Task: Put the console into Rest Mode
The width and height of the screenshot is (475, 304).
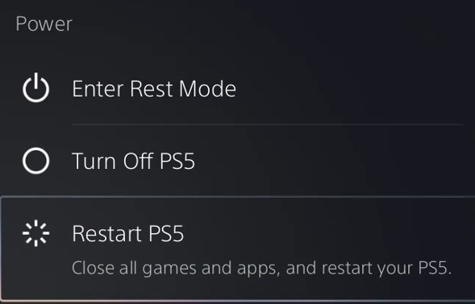Action: tap(154, 88)
